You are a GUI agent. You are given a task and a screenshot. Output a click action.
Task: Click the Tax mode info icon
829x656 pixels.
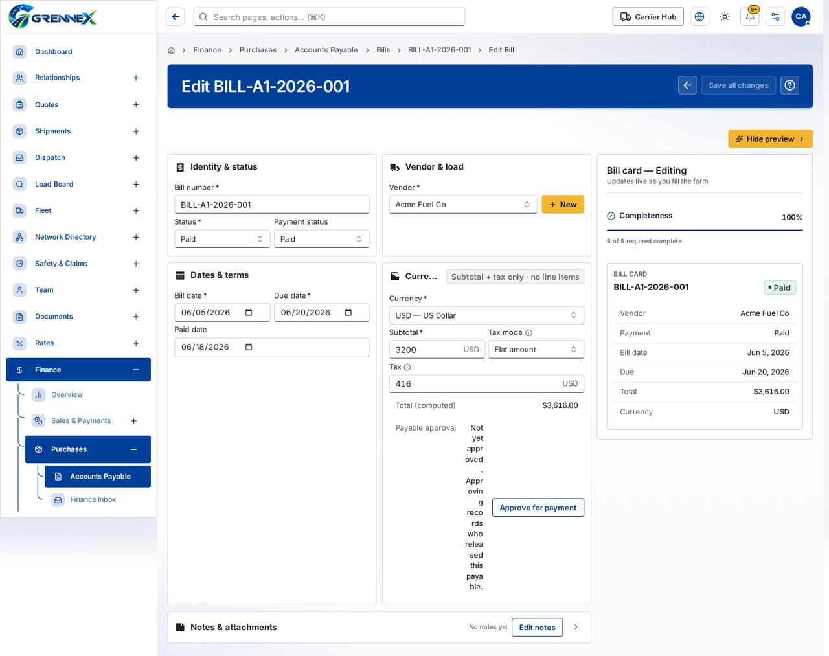coord(528,333)
